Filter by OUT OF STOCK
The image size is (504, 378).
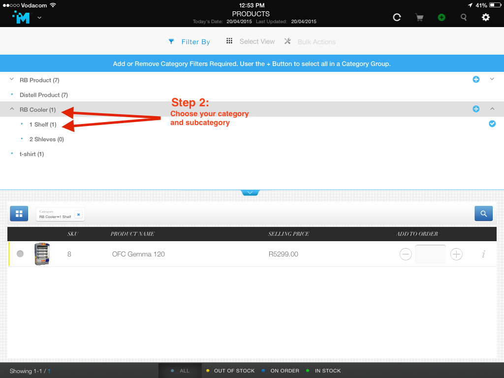(x=230, y=371)
